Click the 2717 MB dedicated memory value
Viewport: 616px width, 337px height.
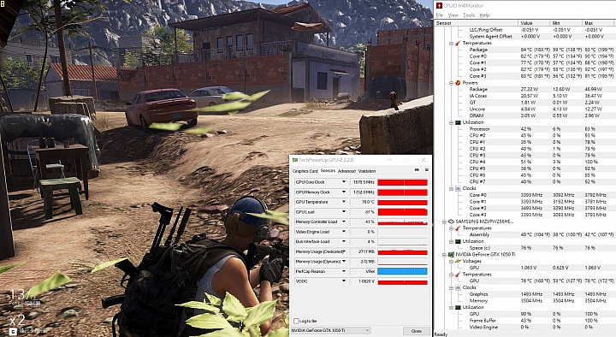pyautogui.click(x=363, y=251)
